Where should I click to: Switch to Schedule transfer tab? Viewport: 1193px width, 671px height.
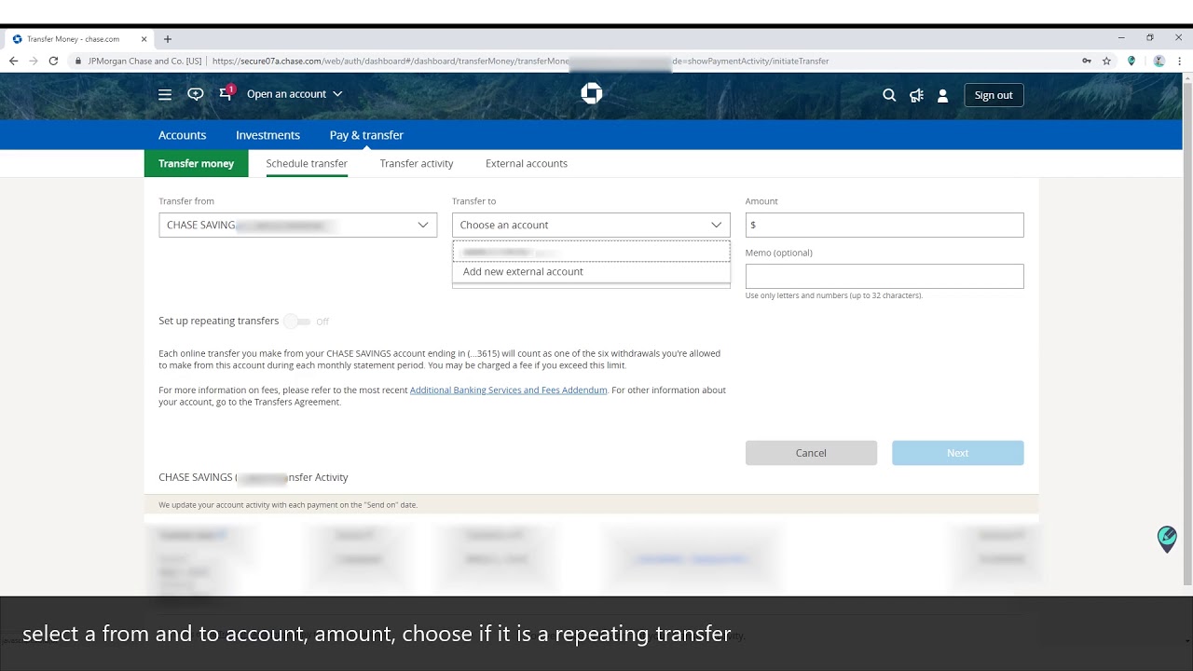pyautogui.click(x=307, y=163)
